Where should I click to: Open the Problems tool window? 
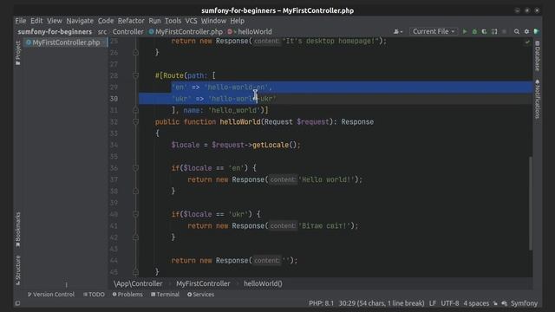click(127, 295)
